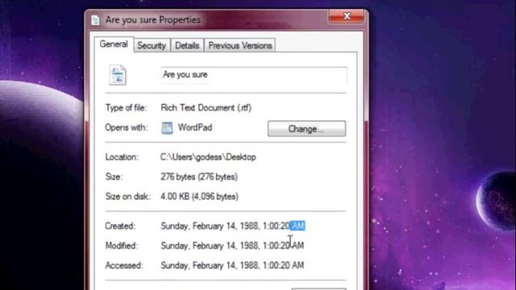Click the 'Modified:' label

click(122, 246)
